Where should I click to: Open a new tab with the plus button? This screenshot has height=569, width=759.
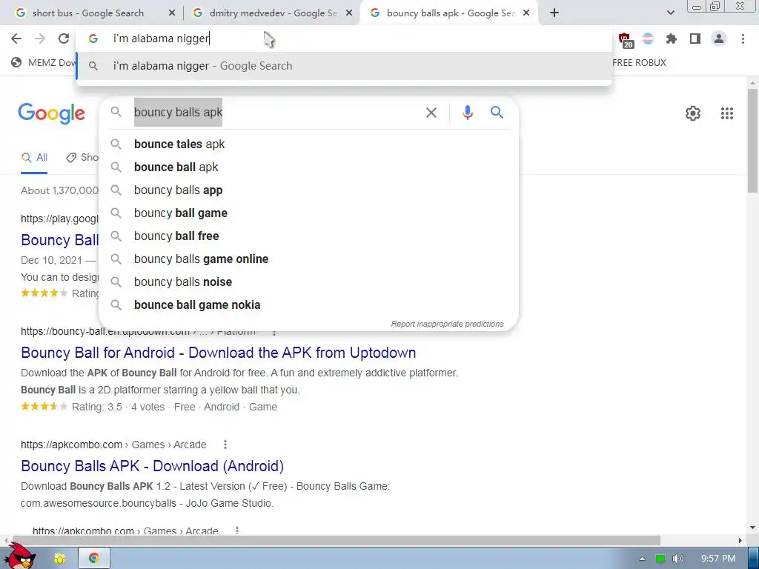coord(554,13)
